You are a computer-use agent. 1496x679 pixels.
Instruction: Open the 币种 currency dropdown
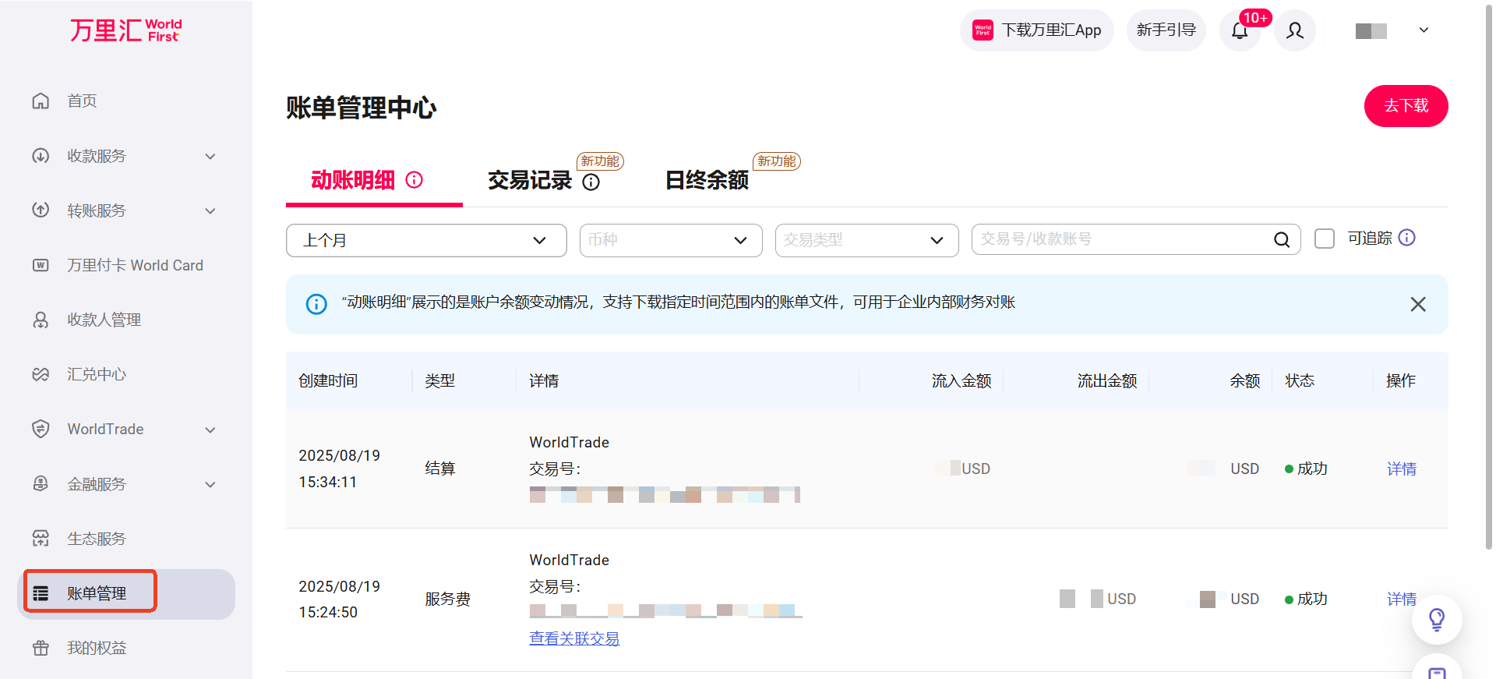pos(670,240)
